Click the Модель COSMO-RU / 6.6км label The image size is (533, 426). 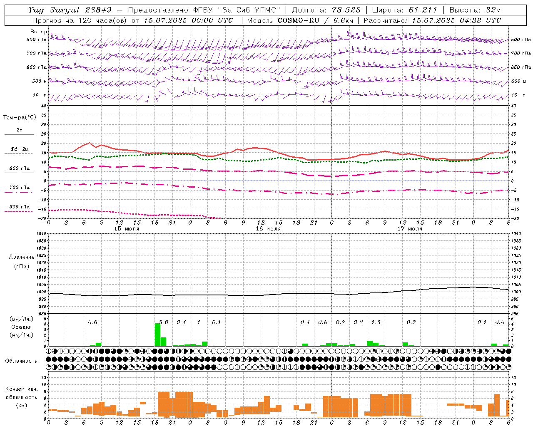point(300,20)
